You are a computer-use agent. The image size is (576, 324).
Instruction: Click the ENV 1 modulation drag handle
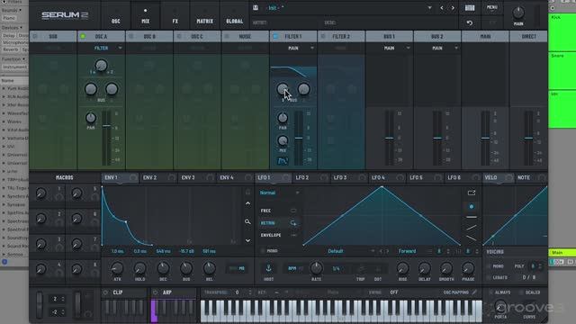133,178
